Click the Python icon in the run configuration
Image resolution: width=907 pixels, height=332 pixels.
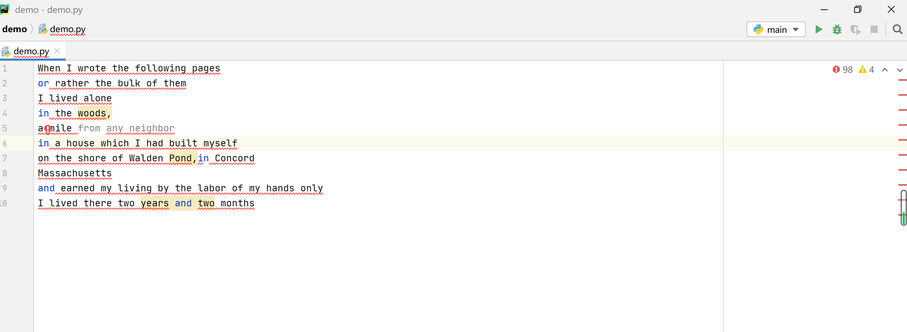pyautogui.click(x=759, y=29)
